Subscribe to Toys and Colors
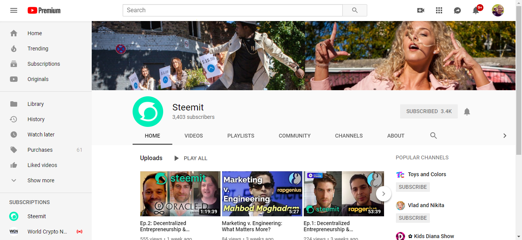The image size is (522, 240). [x=413, y=187]
